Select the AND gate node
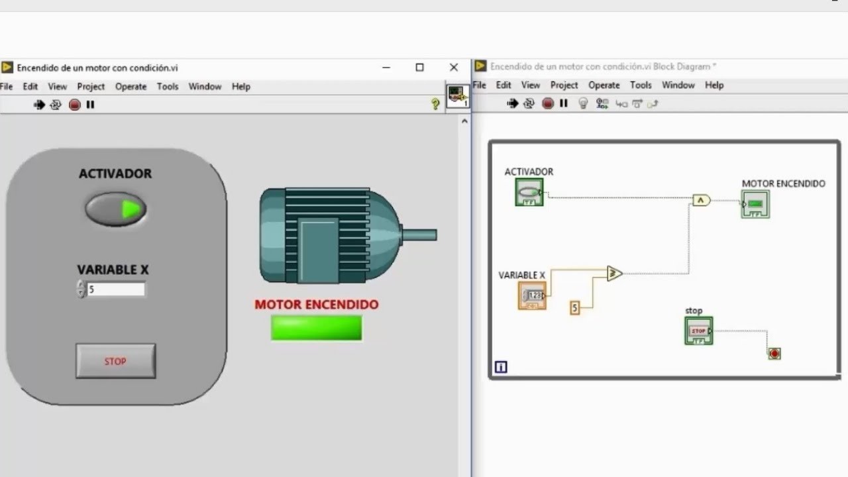 pos(701,200)
